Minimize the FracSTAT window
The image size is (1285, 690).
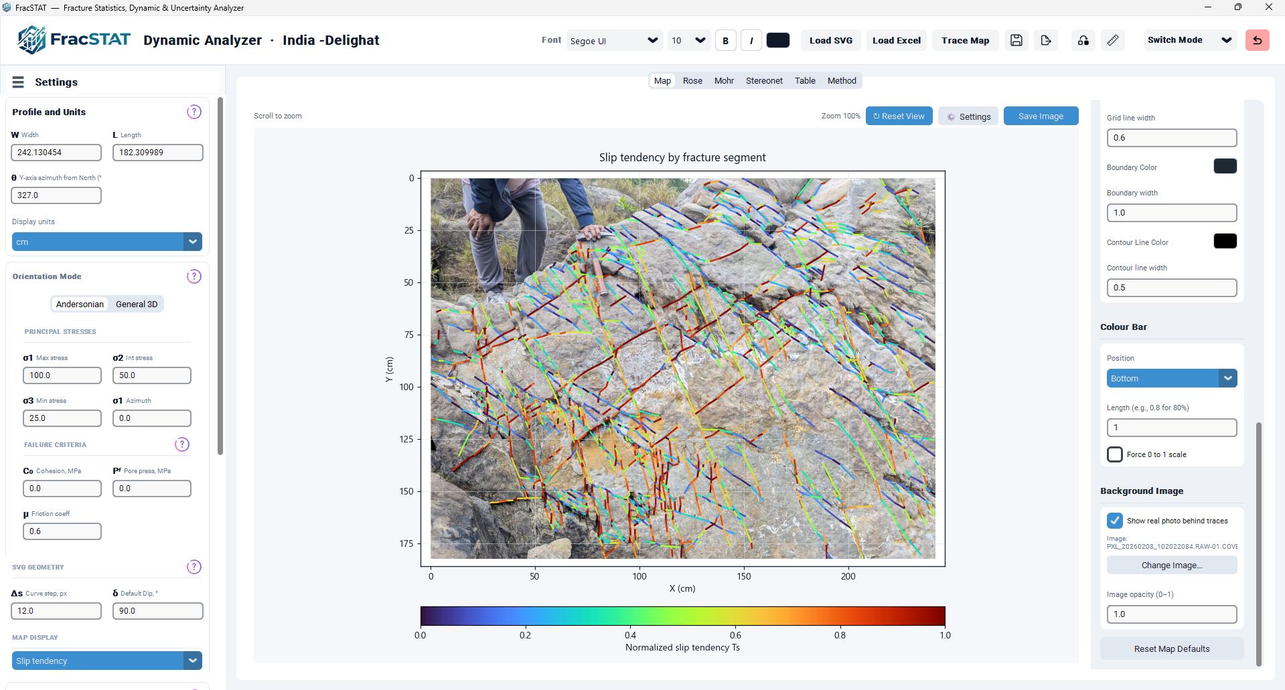(x=1208, y=7)
